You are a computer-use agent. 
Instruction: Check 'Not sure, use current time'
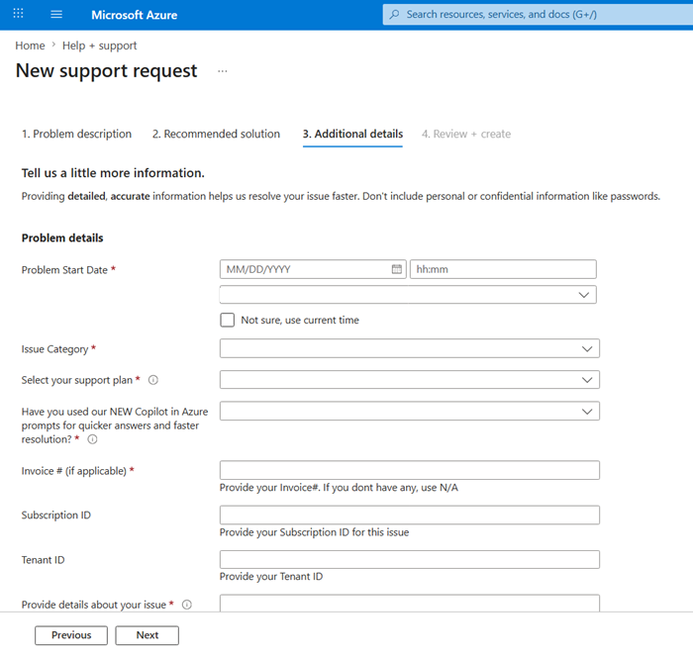[227, 320]
